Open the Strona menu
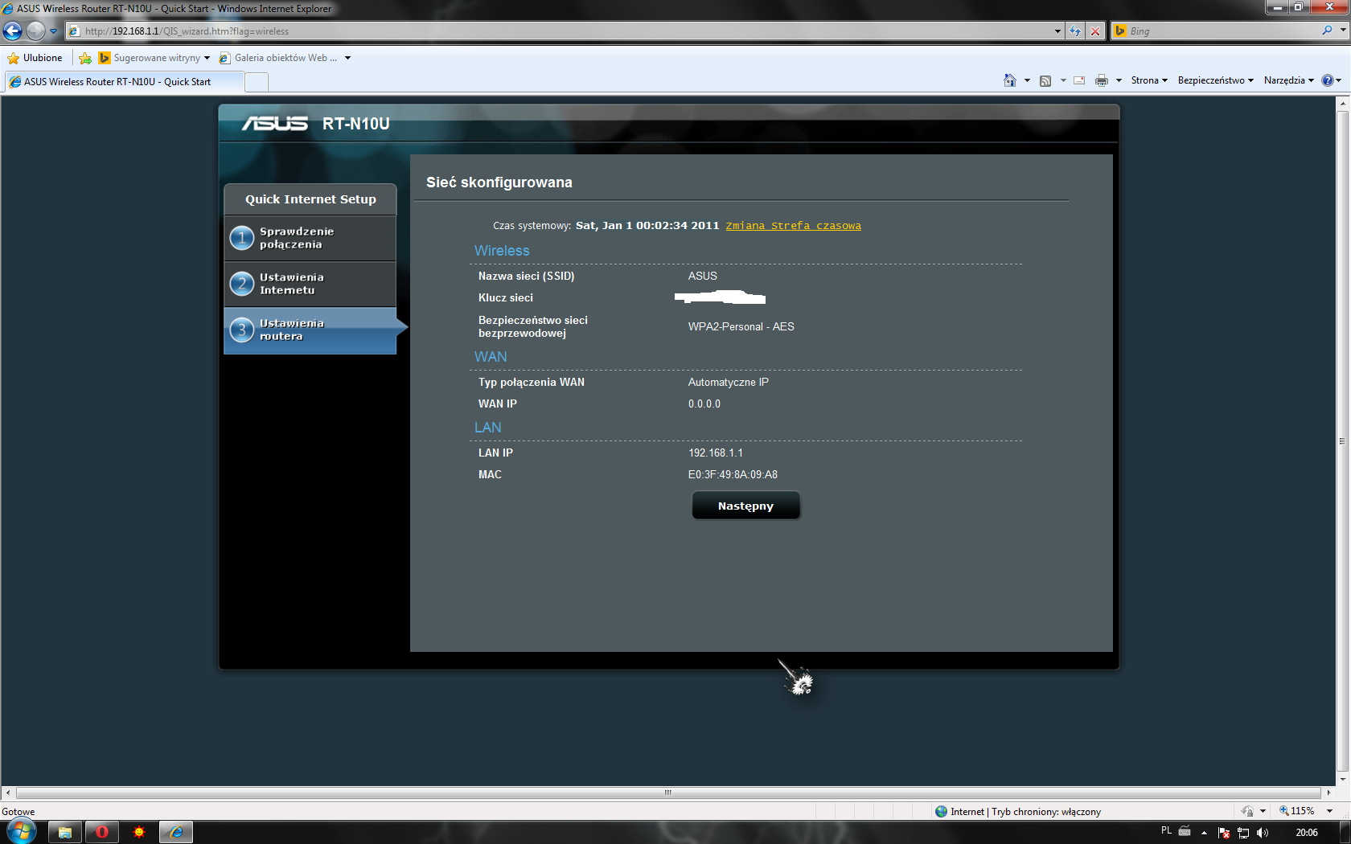This screenshot has width=1351, height=844. (1149, 80)
